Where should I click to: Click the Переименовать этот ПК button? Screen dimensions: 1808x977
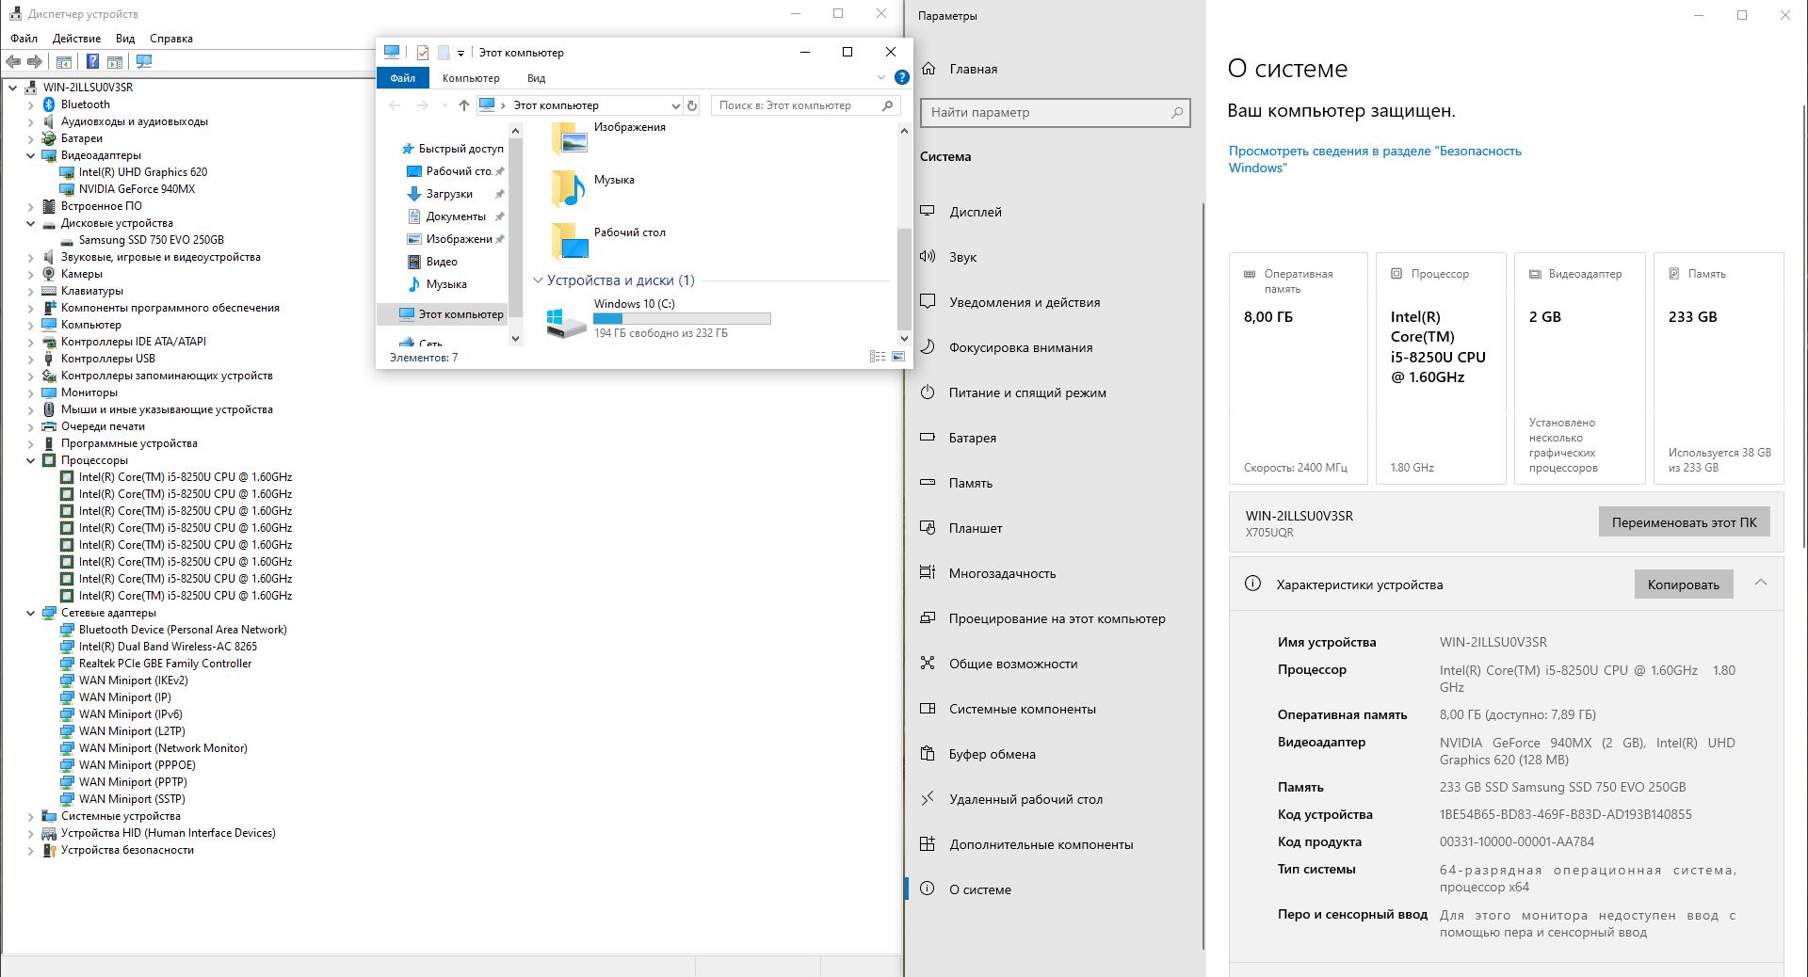1684,522
